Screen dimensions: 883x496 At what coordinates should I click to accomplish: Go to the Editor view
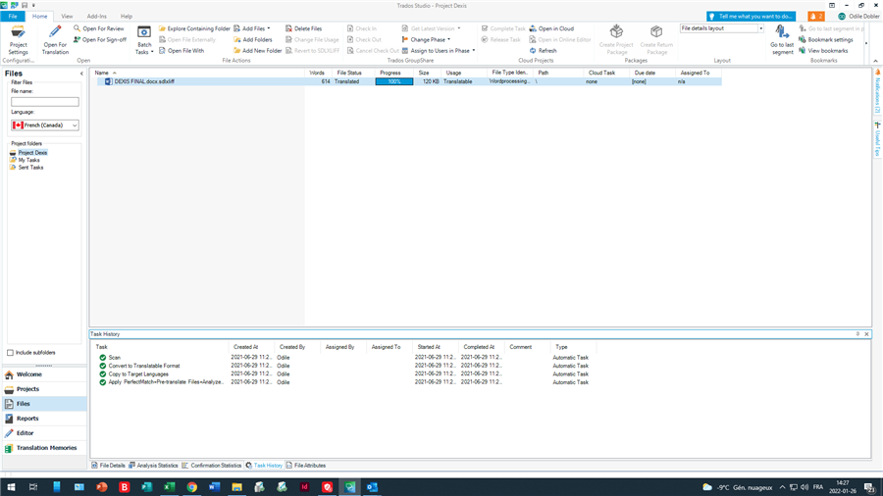[x=44, y=432]
